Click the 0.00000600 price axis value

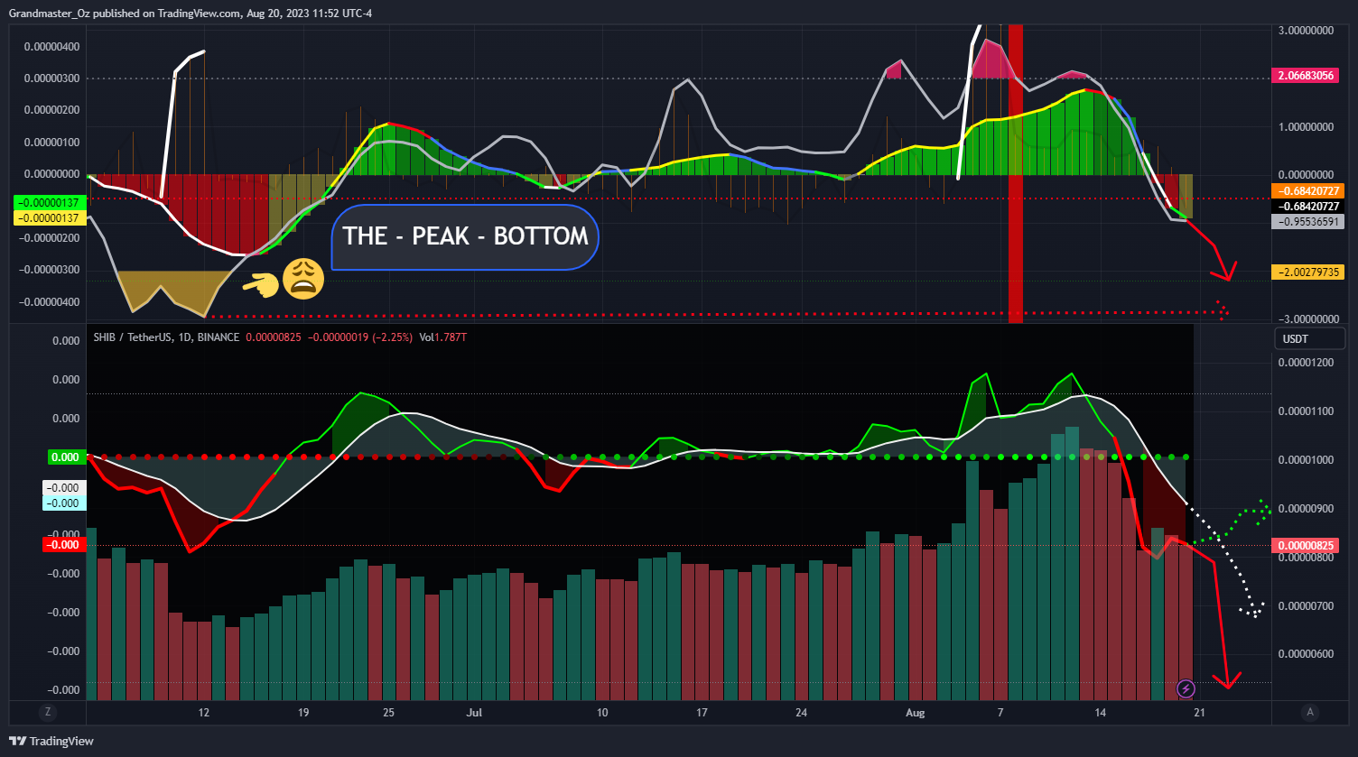point(1307,654)
